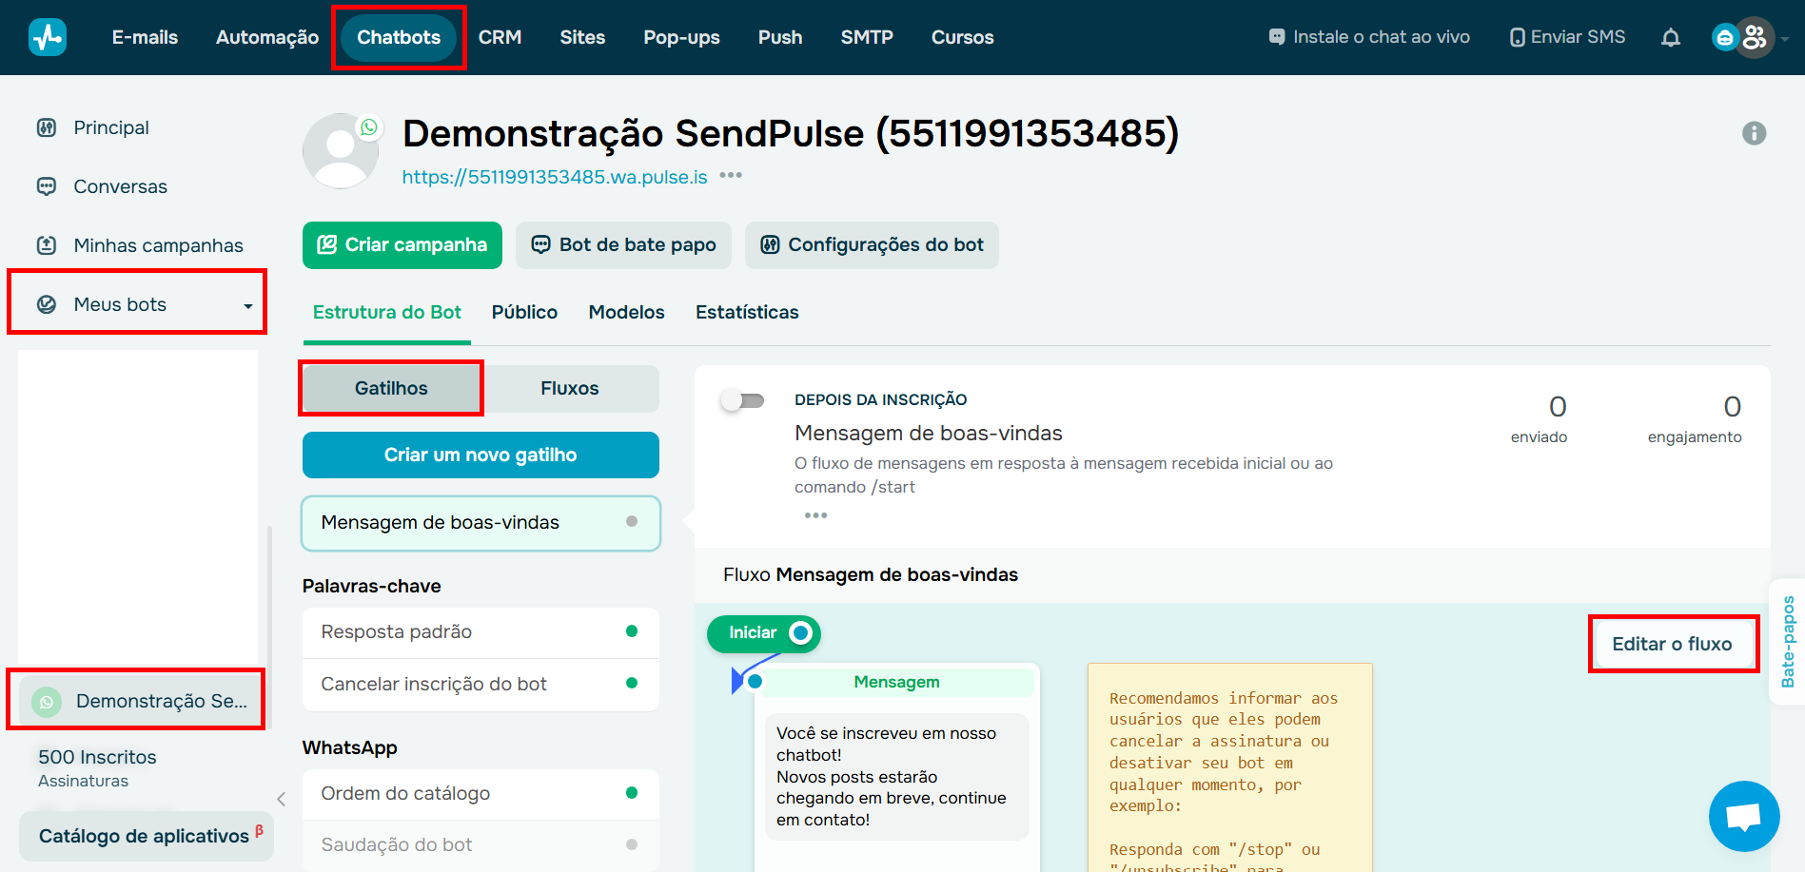This screenshot has height=872, width=1805.
Task: Open the SMTP menu item
Action: 866,37
